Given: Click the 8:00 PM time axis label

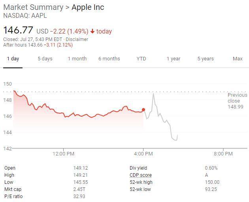Looking at the screenshot, I should pyautogui.click(x=223, y=153).
